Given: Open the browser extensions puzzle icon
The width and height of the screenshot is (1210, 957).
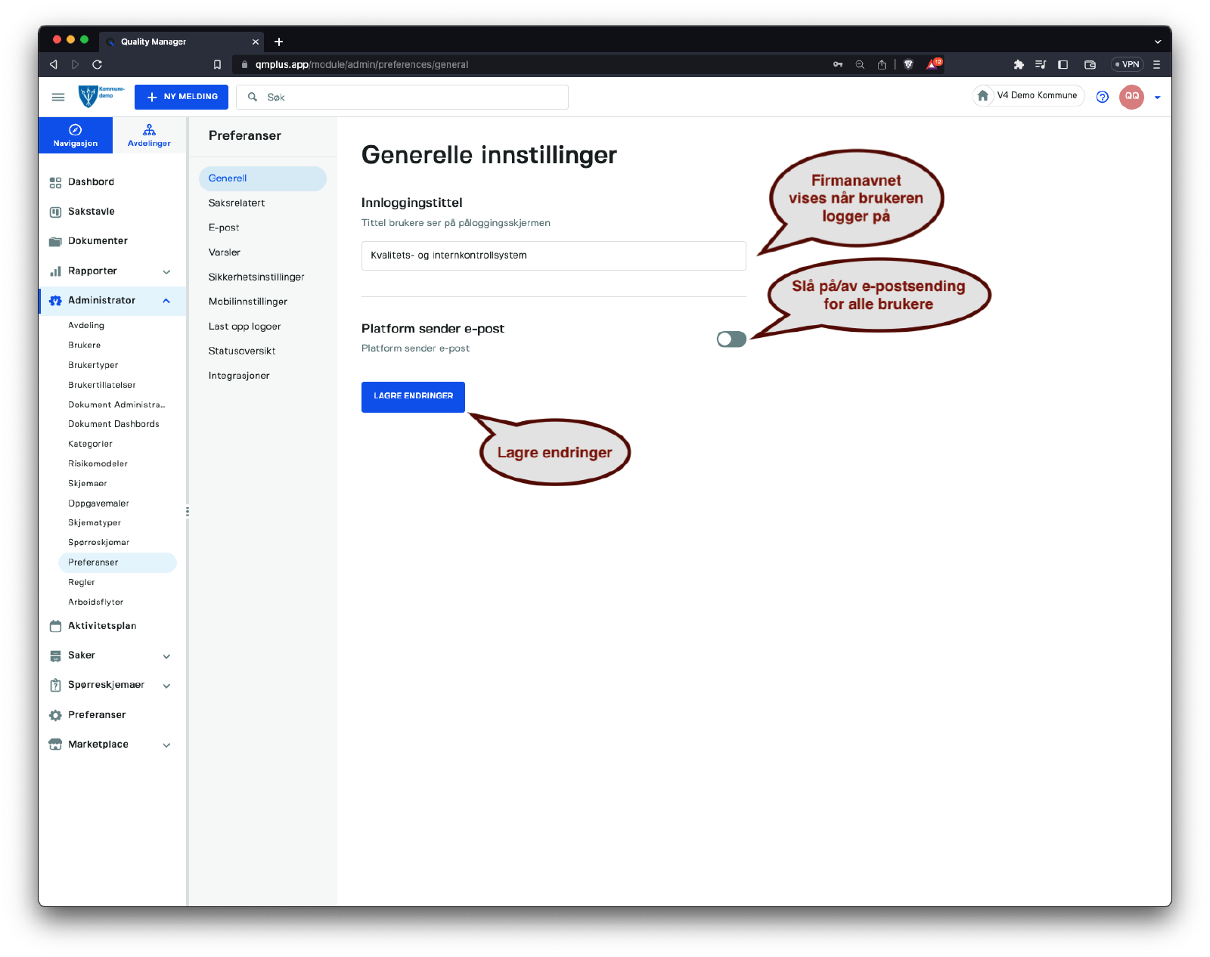Looking at the screenshot, I should 1019,65.
